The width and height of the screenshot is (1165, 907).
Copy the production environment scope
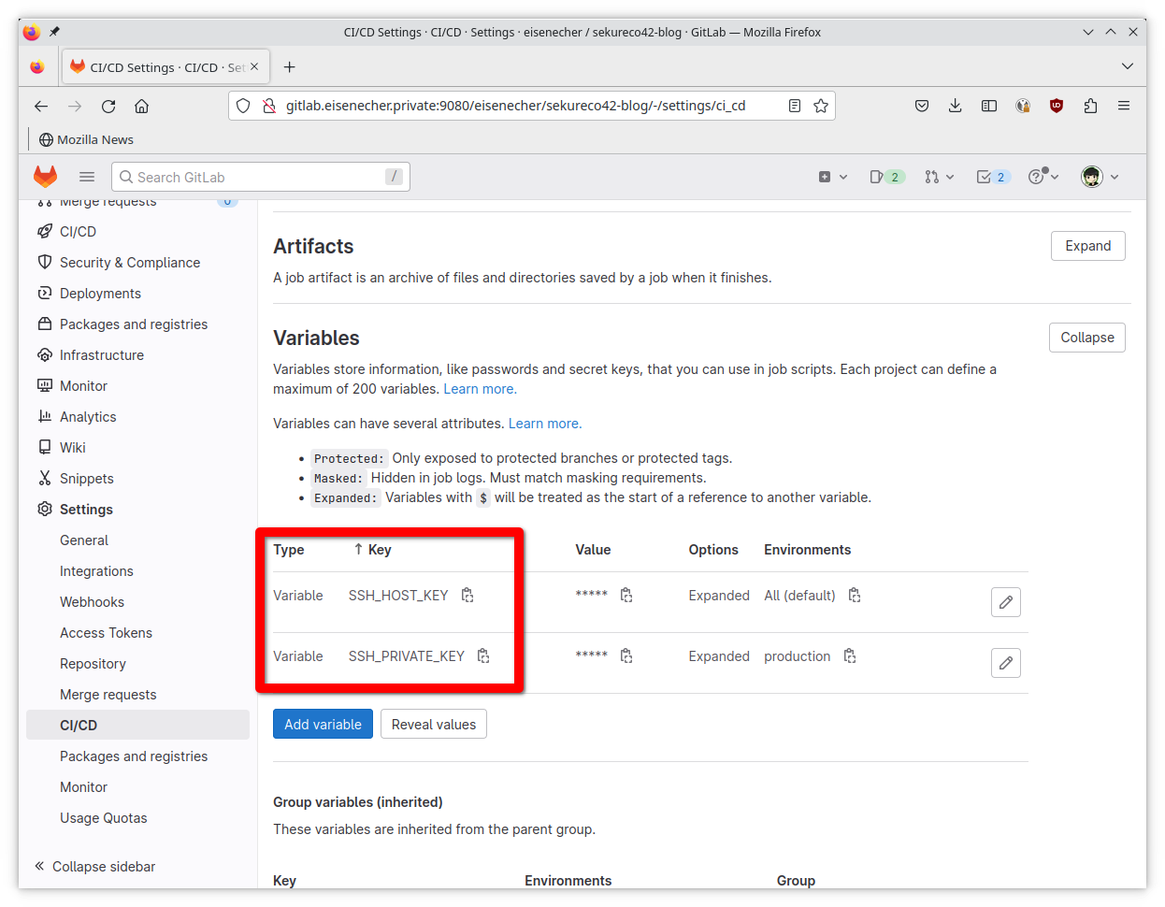(849, 655)
